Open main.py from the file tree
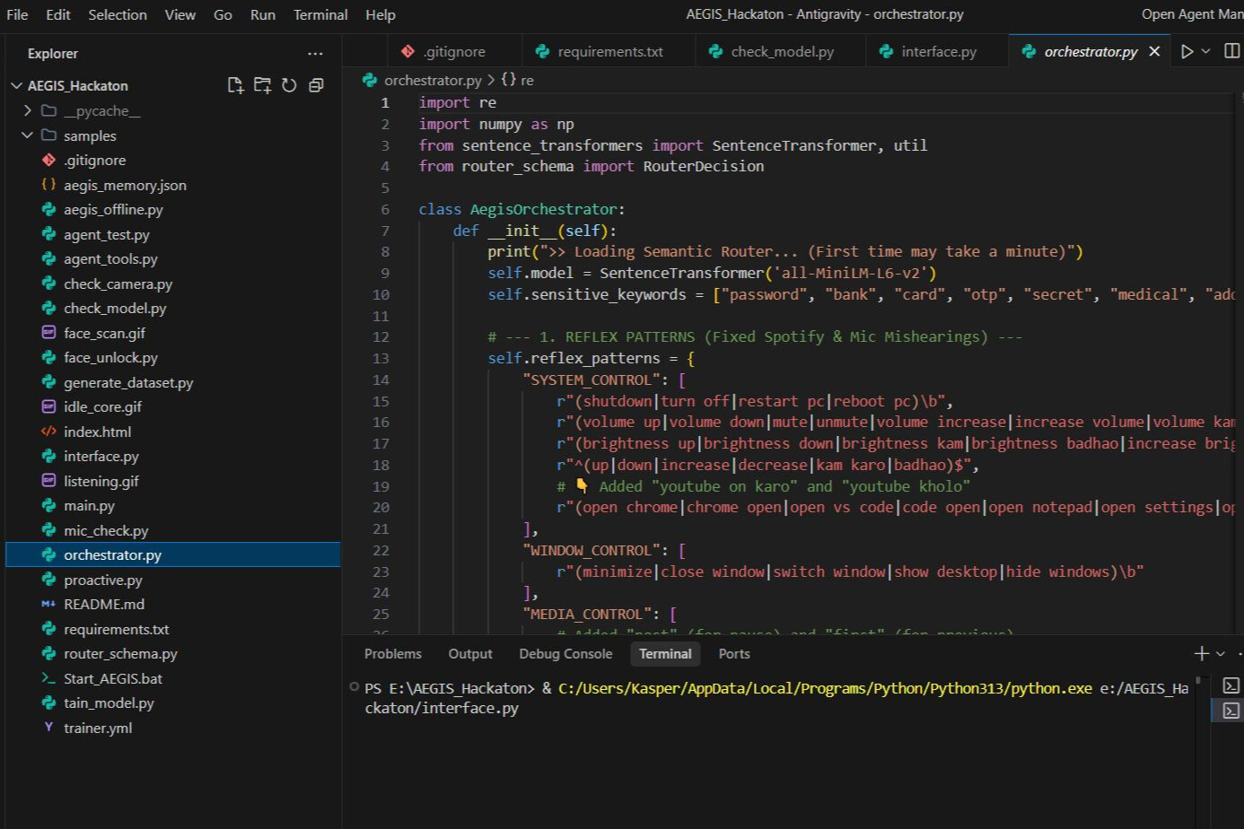This screenshot has width=1244, height=829. tap(89, 506)
